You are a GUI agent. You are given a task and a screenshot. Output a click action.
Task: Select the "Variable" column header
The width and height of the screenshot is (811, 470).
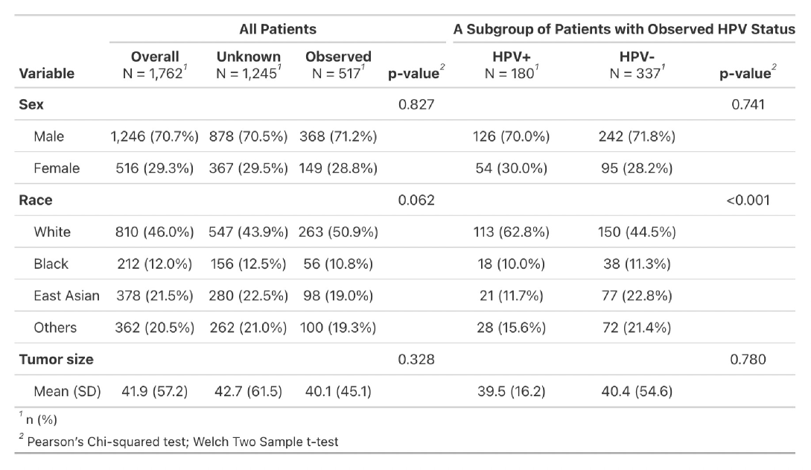click(x=47, y=73)
